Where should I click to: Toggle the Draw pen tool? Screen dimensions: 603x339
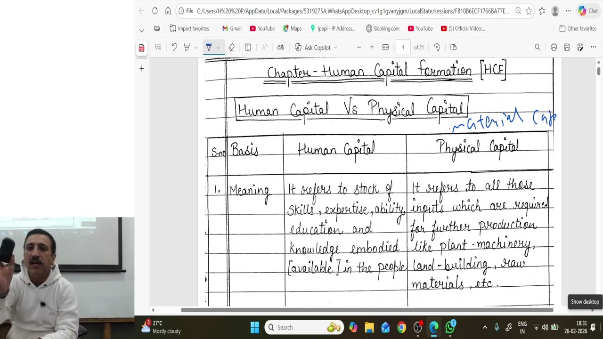209,47
